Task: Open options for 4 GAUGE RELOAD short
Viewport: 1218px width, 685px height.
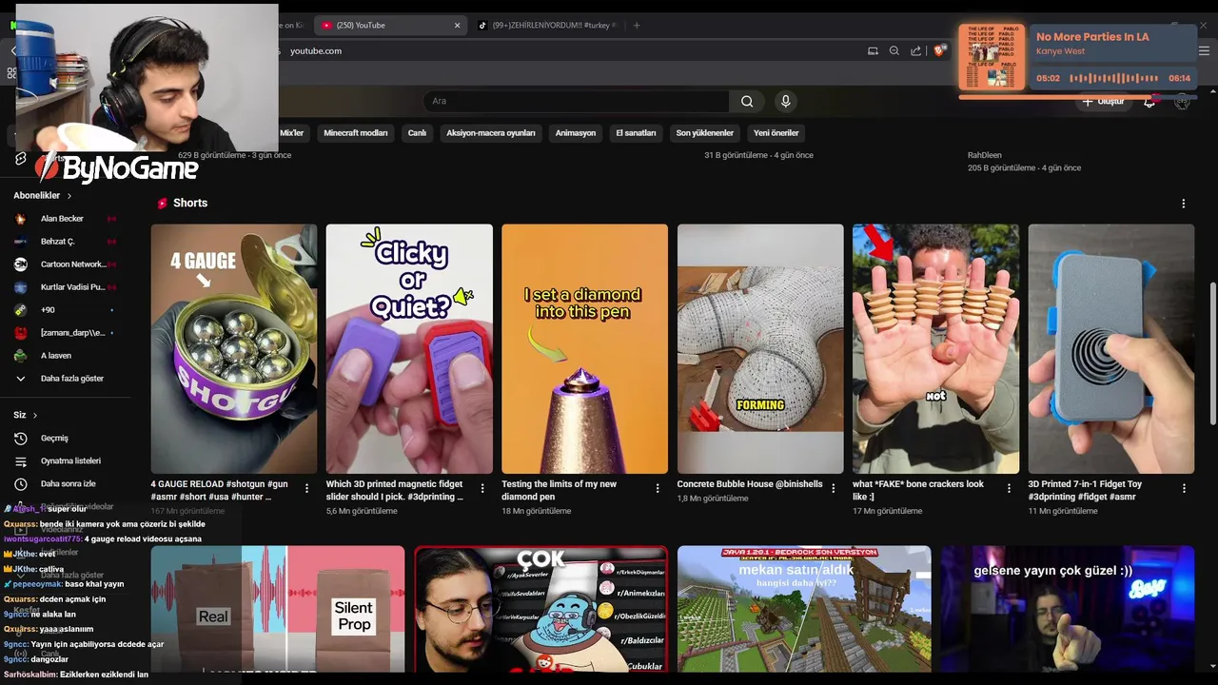Action: (x=306, y=488)
